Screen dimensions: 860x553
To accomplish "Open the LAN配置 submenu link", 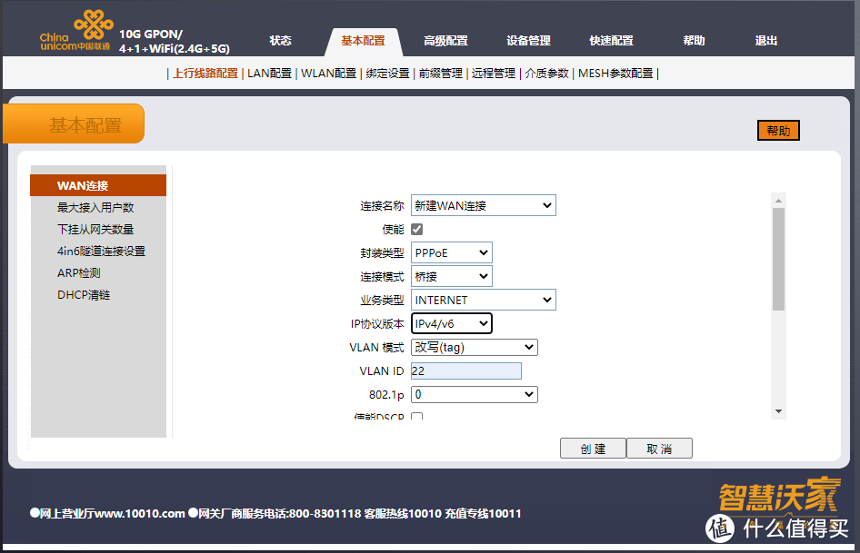I will [269, 74].
